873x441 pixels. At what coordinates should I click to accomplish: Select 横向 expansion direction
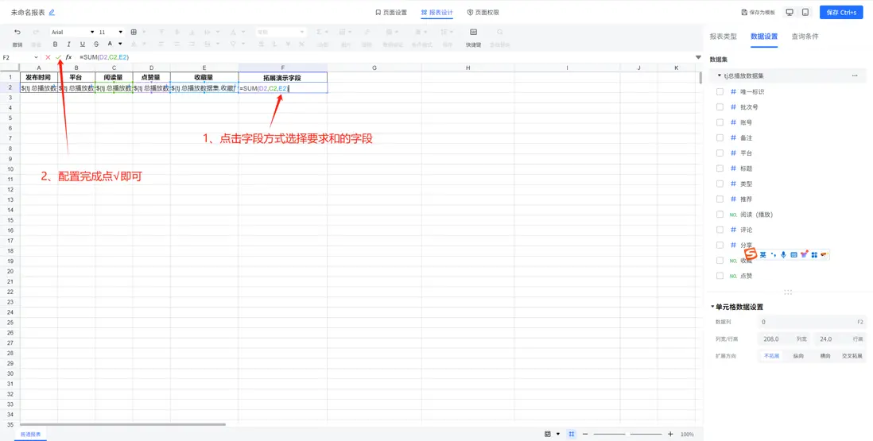(x=825, y=356)
